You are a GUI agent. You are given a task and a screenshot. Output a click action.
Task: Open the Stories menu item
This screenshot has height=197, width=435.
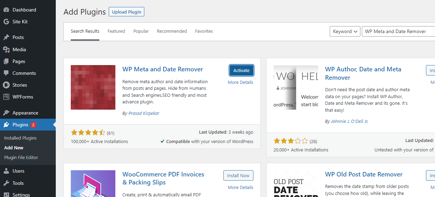pyautogui.click(x=28, y=85)
